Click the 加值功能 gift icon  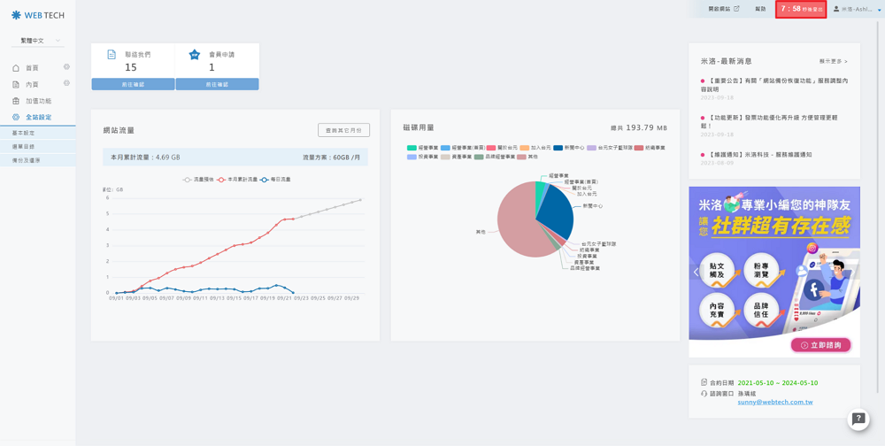click(x=16, y=101)
